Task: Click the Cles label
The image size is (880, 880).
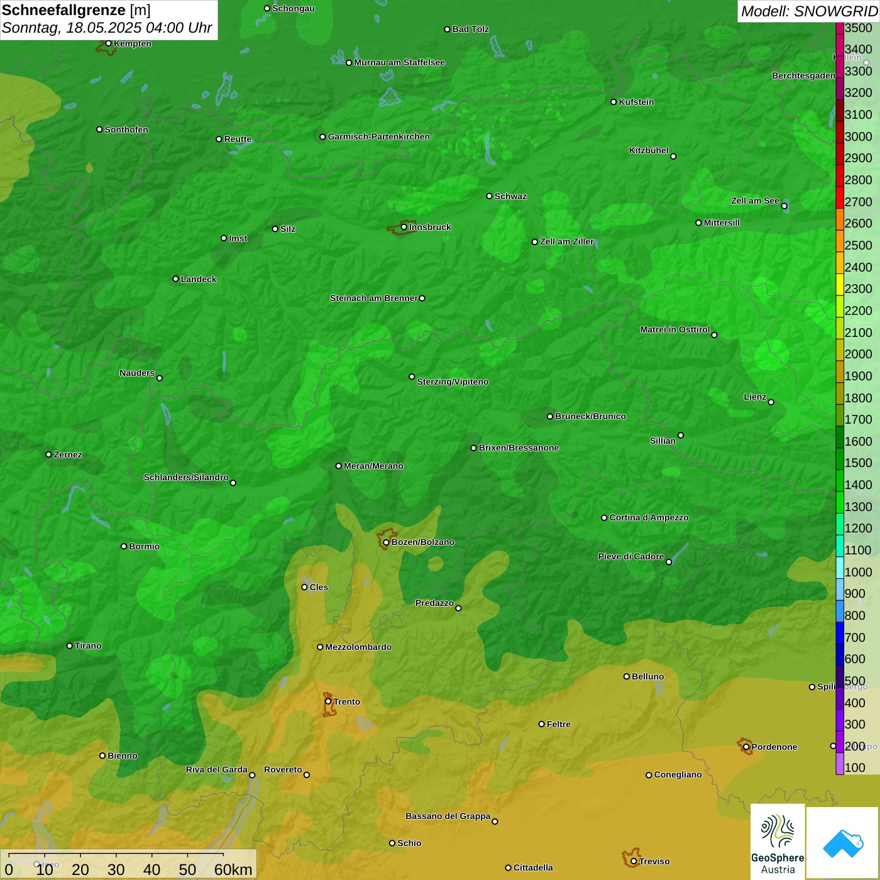Action: [319, 587]
